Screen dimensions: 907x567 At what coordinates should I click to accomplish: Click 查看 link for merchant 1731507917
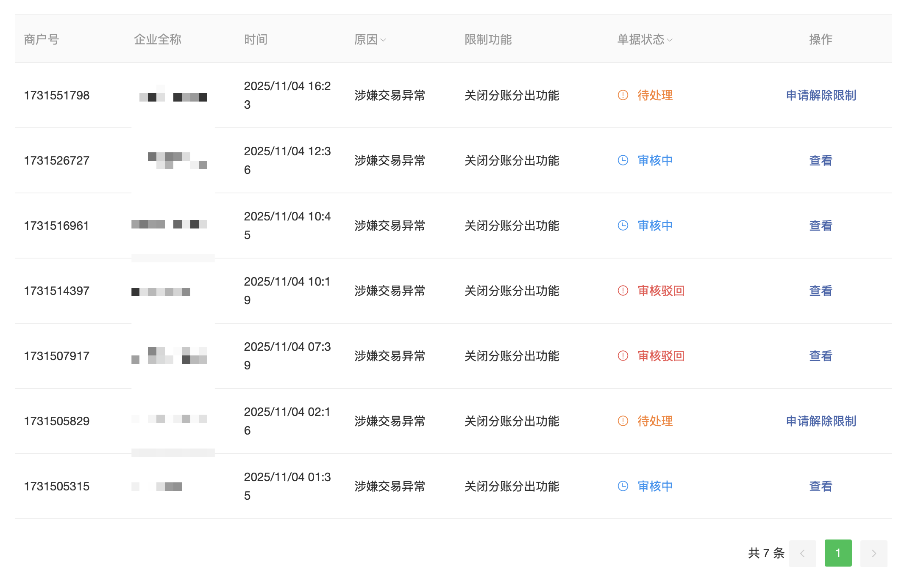click(821, 356)
